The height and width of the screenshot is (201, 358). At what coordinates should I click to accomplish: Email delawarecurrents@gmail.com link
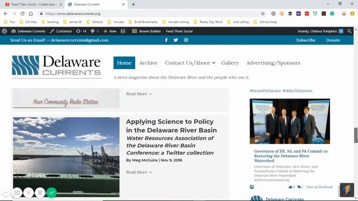point(79,40)
